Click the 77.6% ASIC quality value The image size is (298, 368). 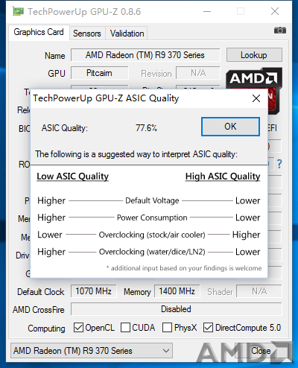(146, 128)
